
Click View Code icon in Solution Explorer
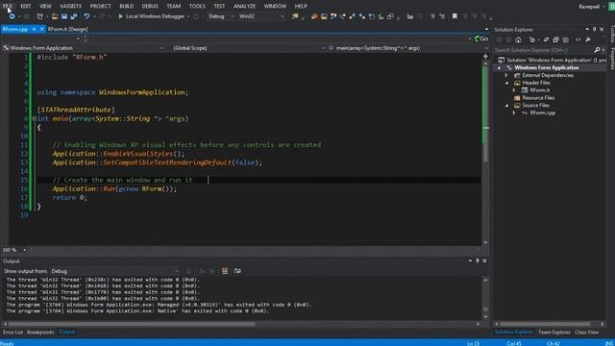tap(578, 40)
